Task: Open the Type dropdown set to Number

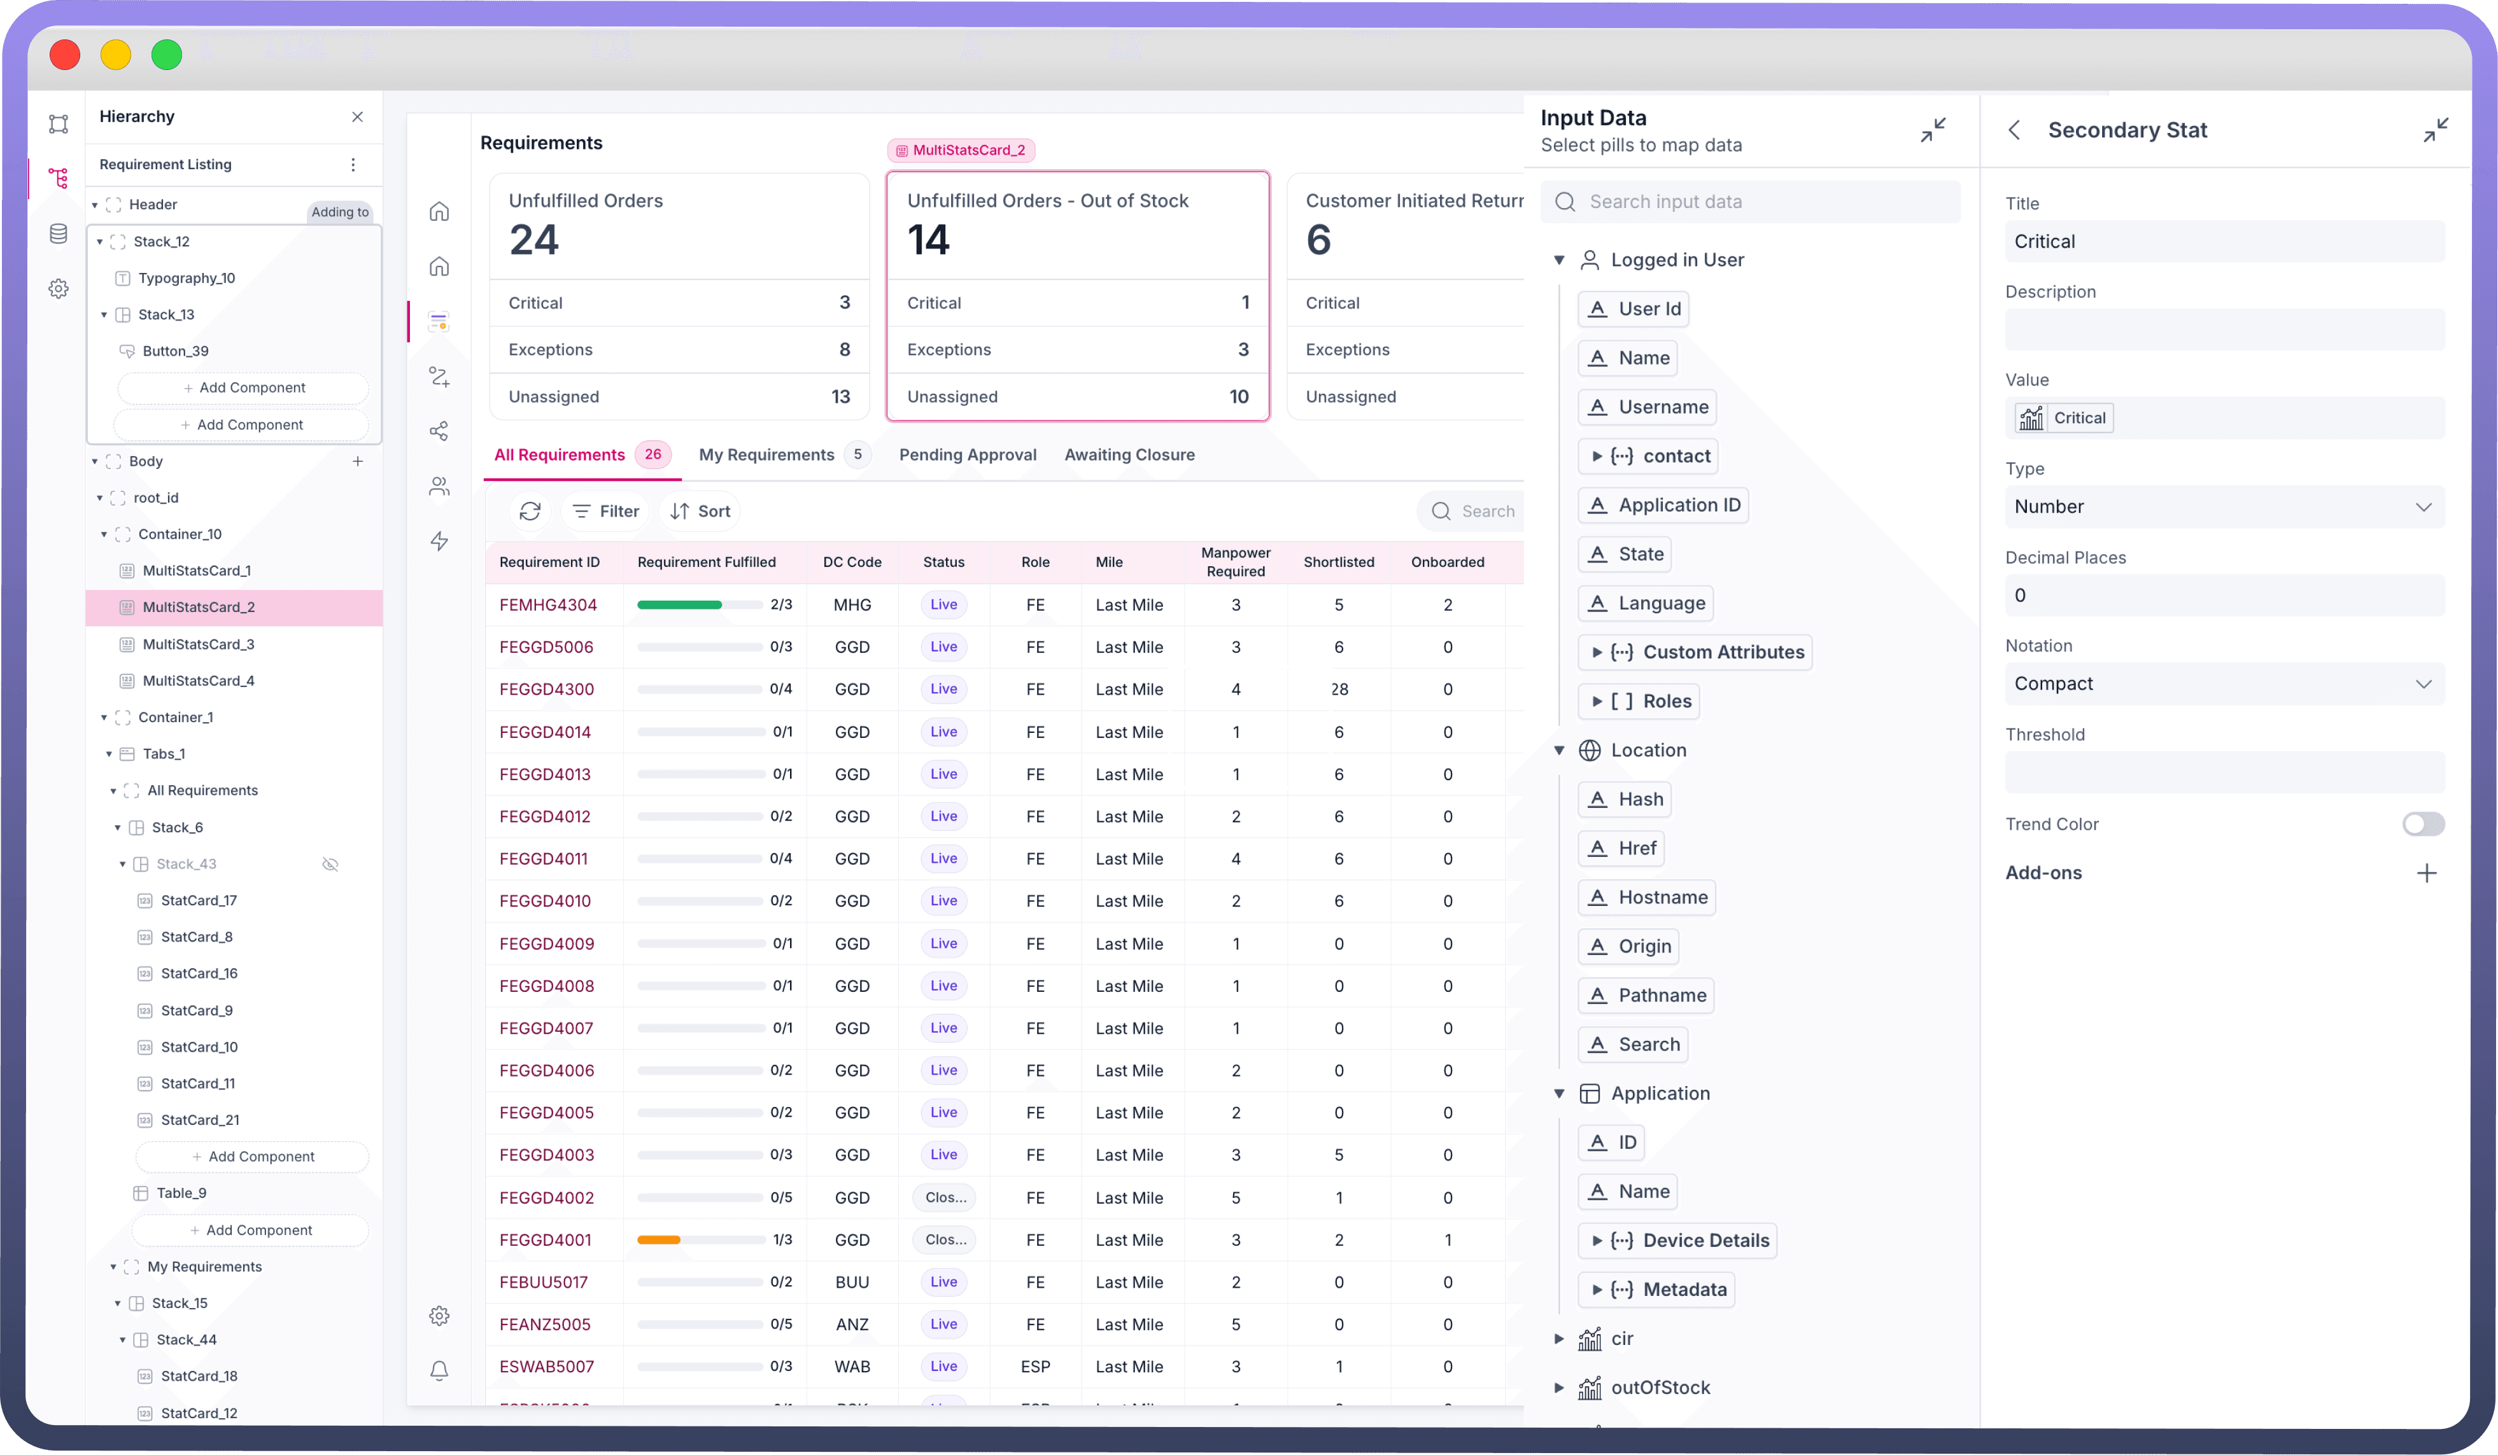Action: coord(2224,506)
